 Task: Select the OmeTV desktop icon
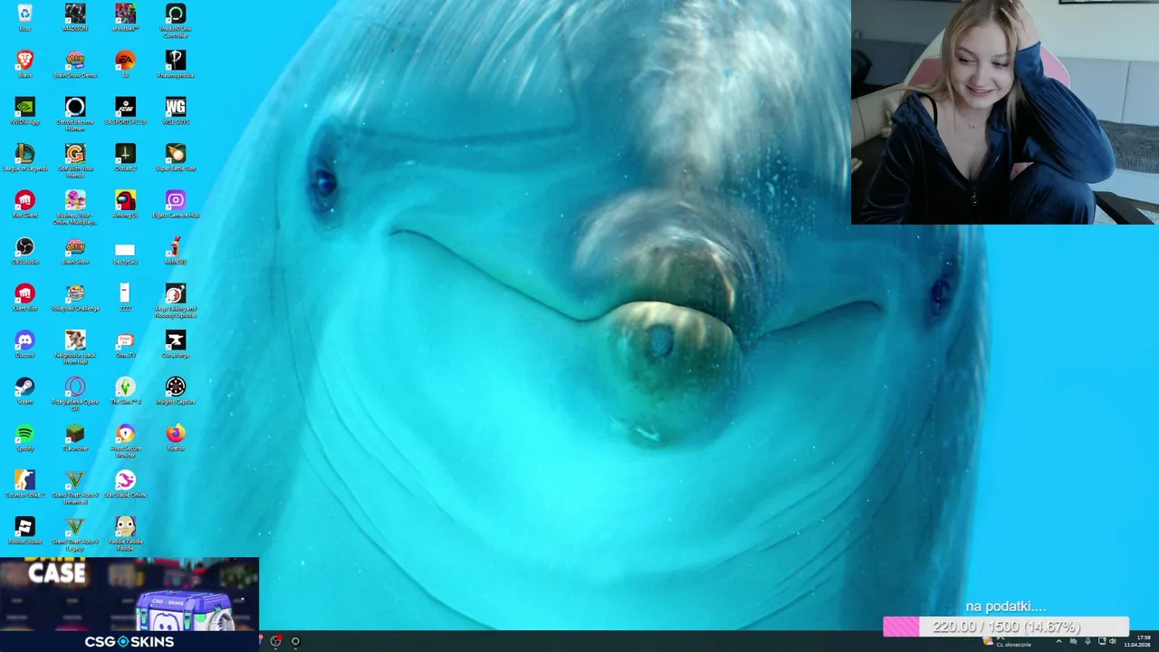click(125, 344)
